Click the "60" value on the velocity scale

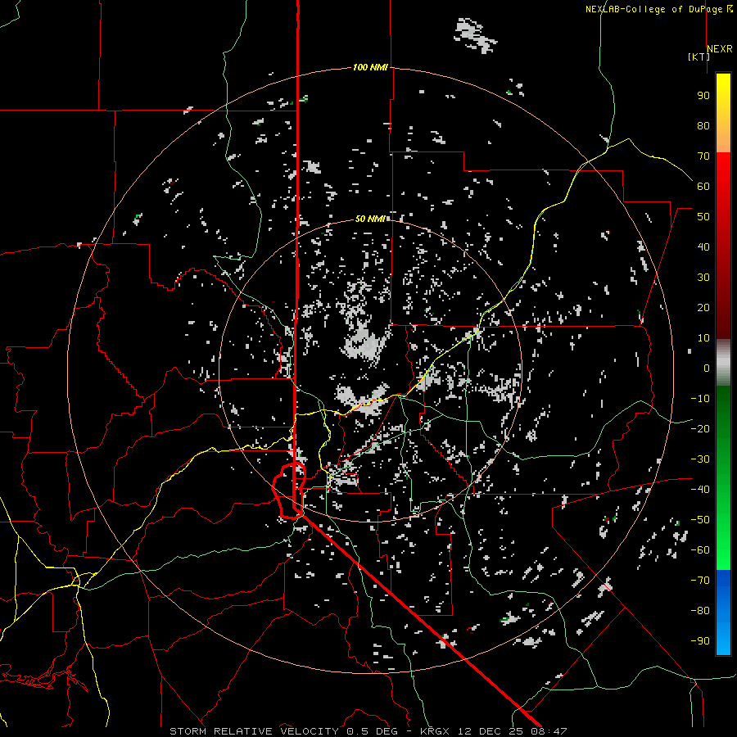(x=703, y=186)
